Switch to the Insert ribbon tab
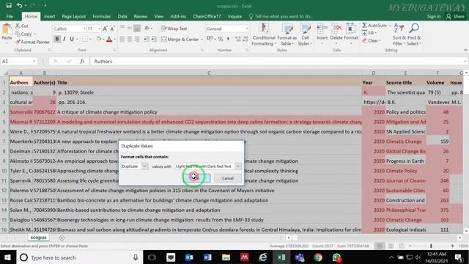The image size is (469, 264). coord(49,16)
